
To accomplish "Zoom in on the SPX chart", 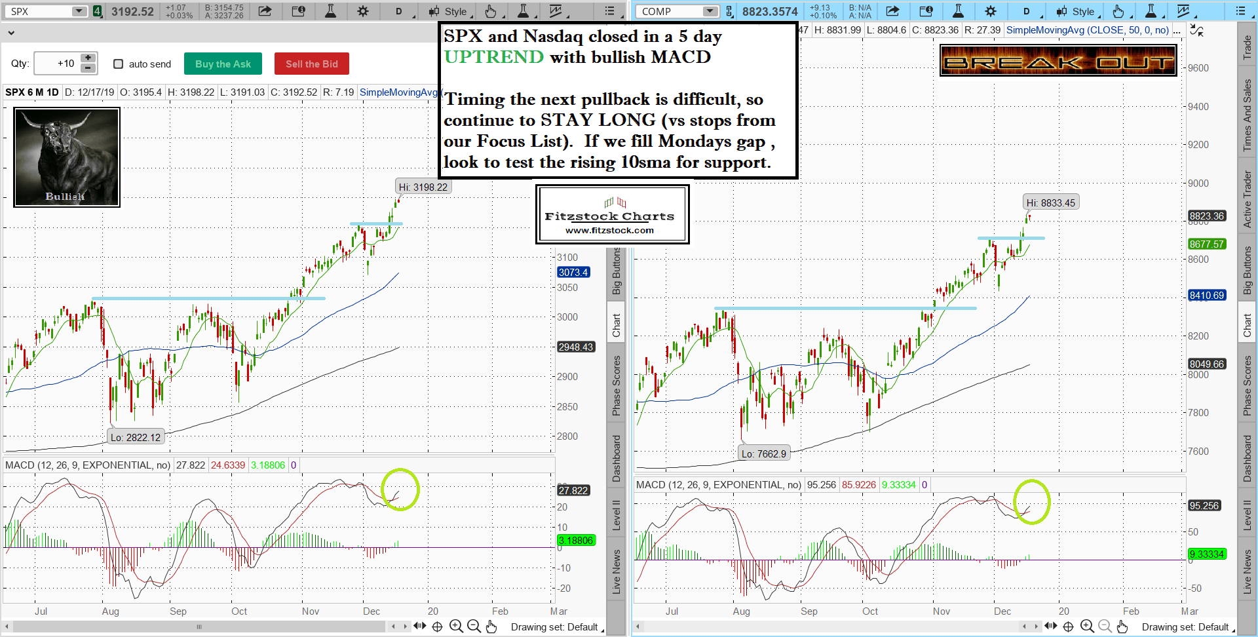I will (456, 627).
